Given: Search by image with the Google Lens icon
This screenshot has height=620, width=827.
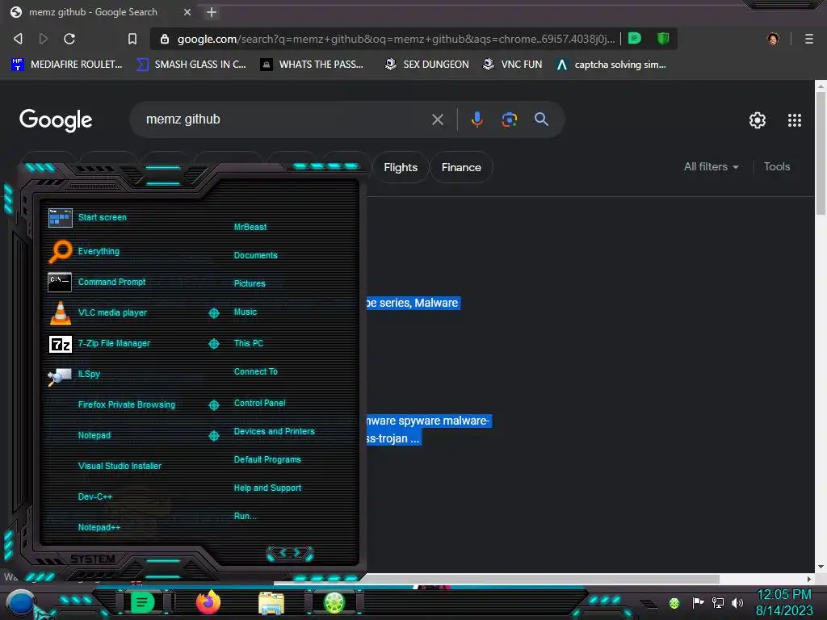Looking at the screenshot, I should click(x=509, y=119).
